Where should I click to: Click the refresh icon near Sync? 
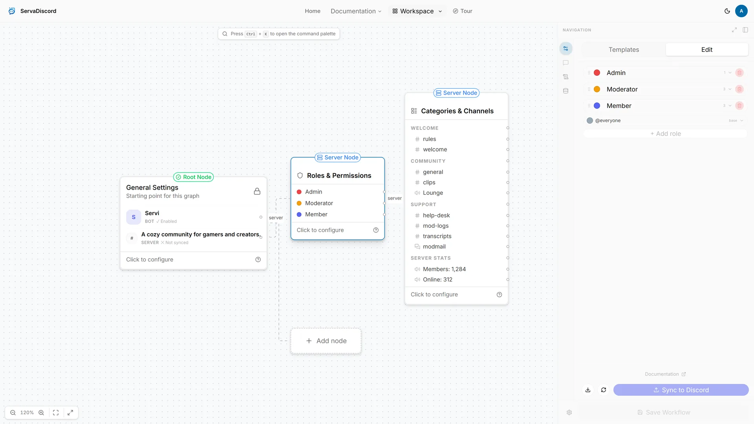pyautogui.click(x=603, y=390)
